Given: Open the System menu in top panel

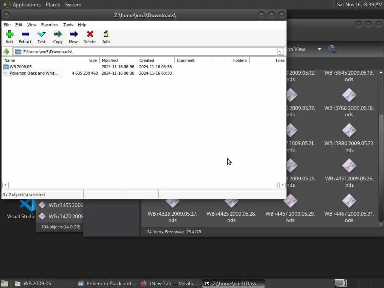Looking at the screenshot, I should pyautogui.click(x=73, y=4).
